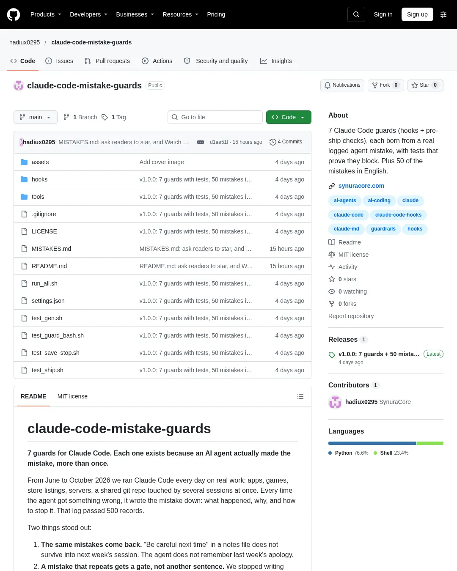Open the search magnifier button
457x571 pixels.
point(356,14)
